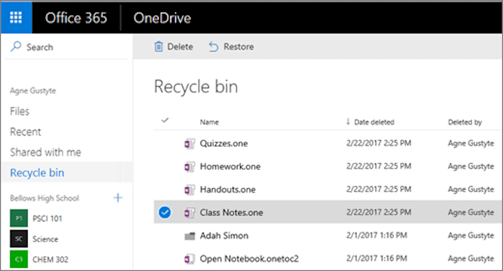Image resolution: width=503 pixels, height=271 pixels.
Task: Click the Open Notebook.onetoc2 file icon
Action: (189, 259)
